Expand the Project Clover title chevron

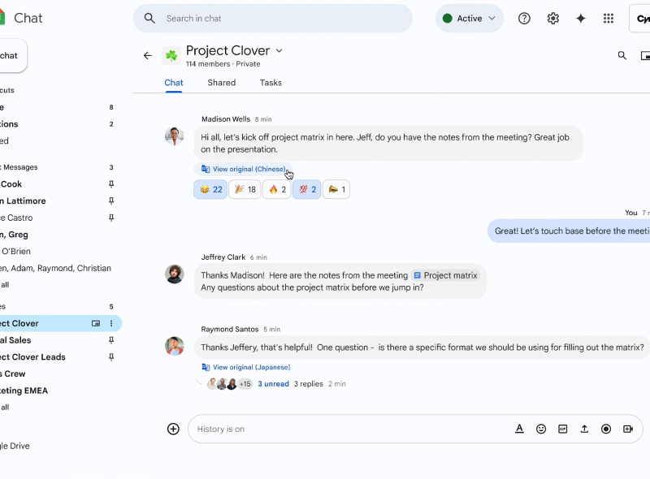pos(279,50)
